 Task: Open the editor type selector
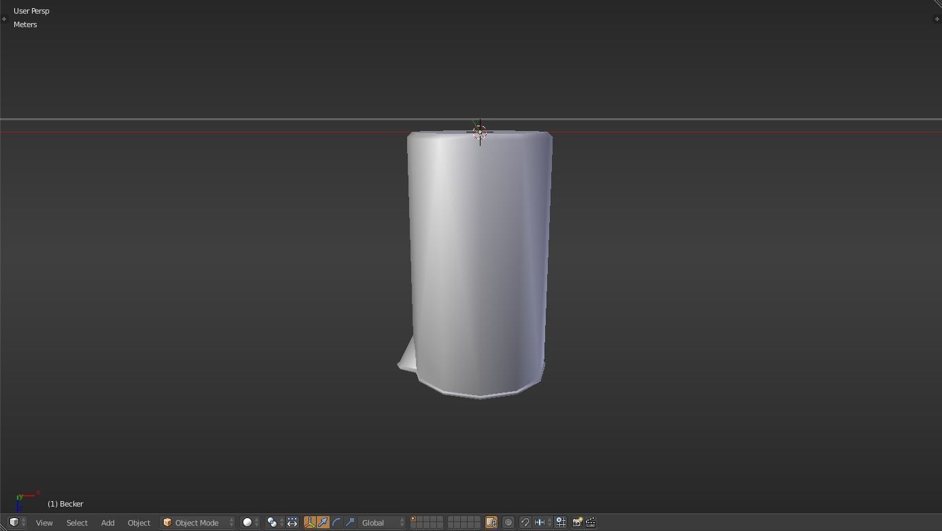point(18,522)
